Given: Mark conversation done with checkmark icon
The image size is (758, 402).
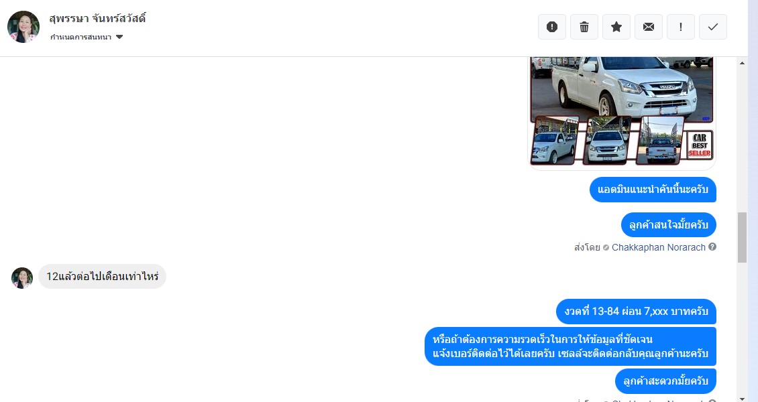Looking at the screenshot, I should coord(713,27).
